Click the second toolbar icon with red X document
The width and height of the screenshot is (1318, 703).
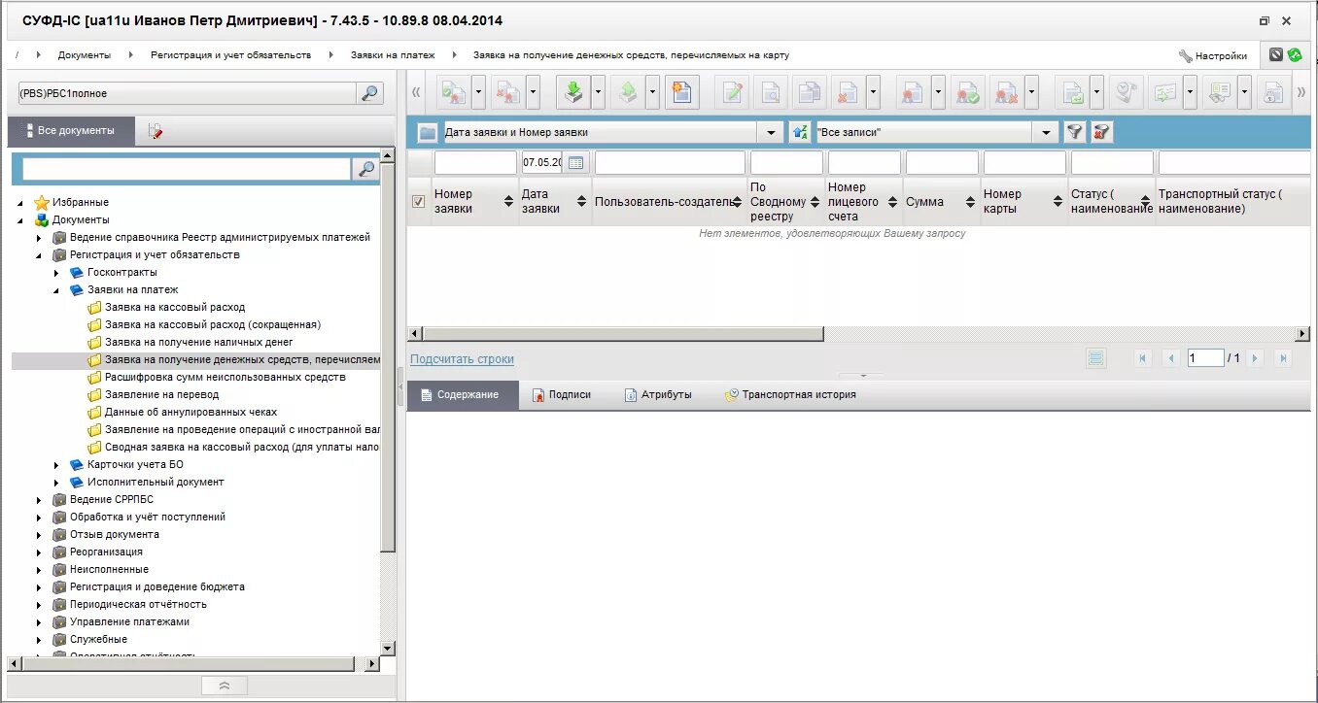pyautogui.click(x=507, y=92)
